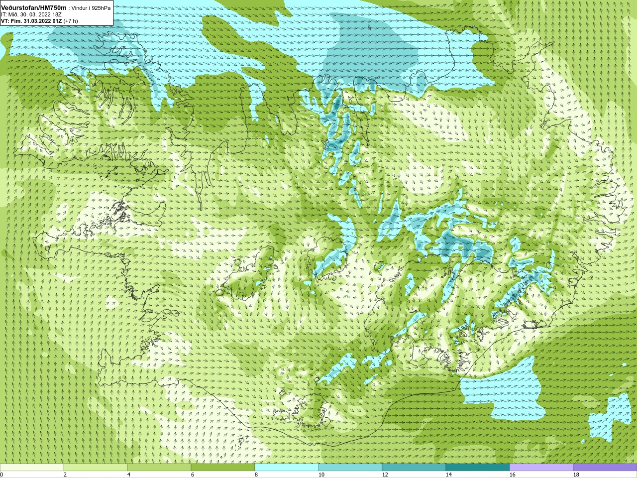Click the legend scale value 16
This screenshot has width=637, height=478.
(512, 475)
